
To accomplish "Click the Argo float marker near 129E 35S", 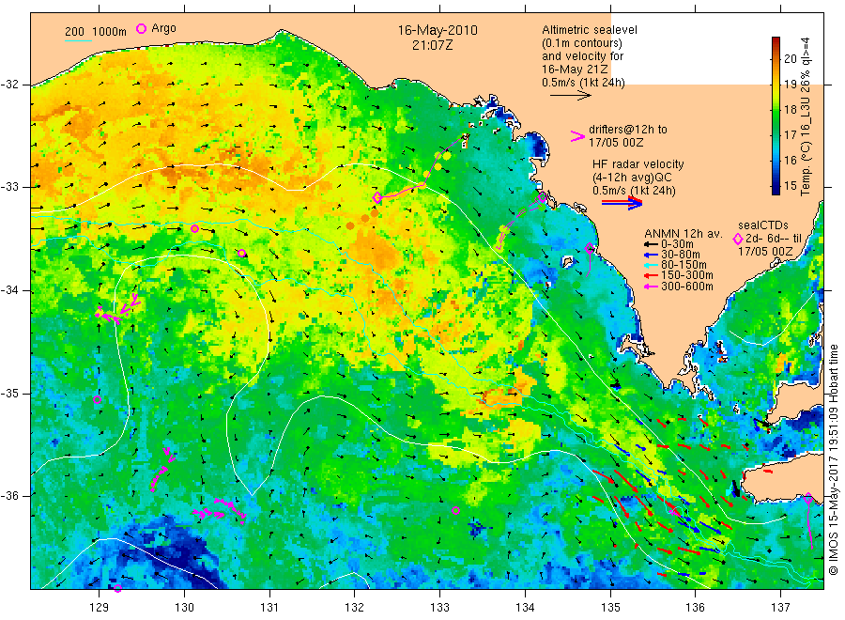I will pos(97,400).
